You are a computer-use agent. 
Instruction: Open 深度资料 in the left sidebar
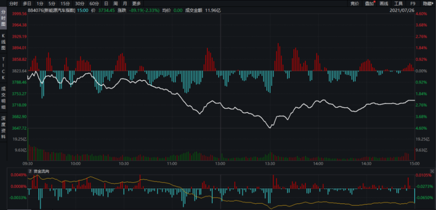coord(3,128)
